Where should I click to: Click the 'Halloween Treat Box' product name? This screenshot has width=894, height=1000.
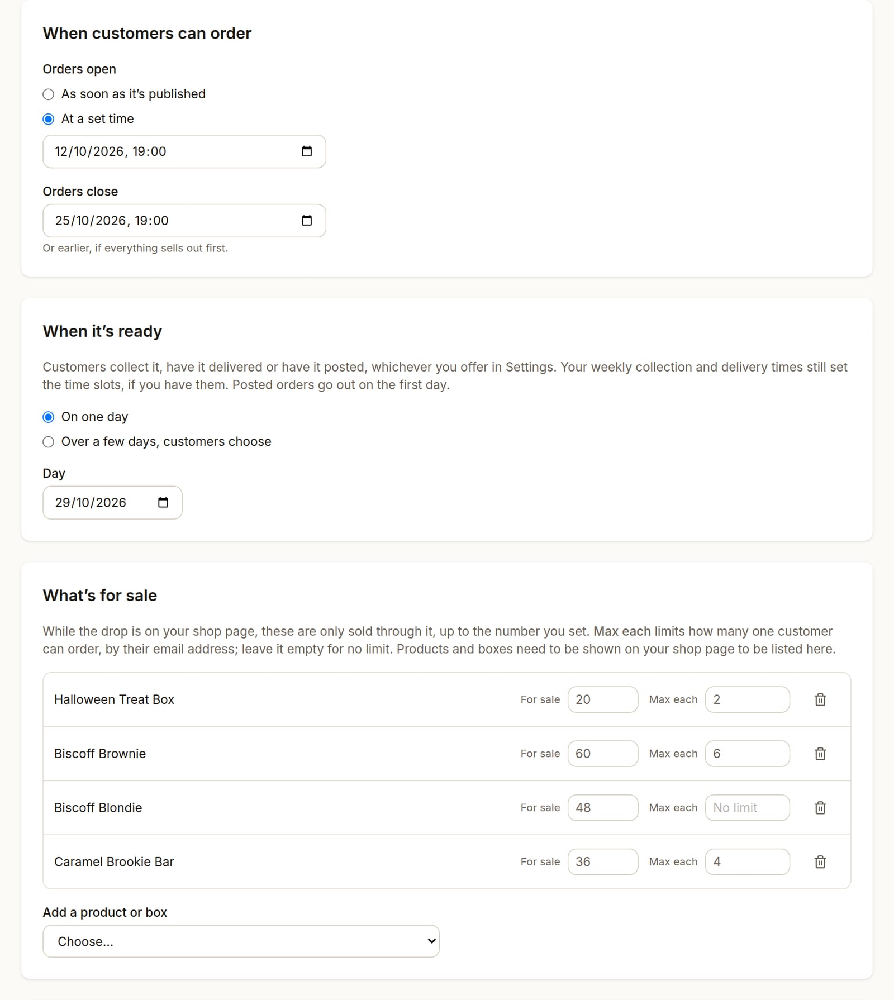114,699
